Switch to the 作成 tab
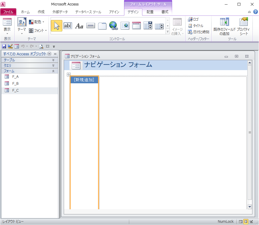The width and height of the screenshot is (259, 225). (x=41, y=12)
